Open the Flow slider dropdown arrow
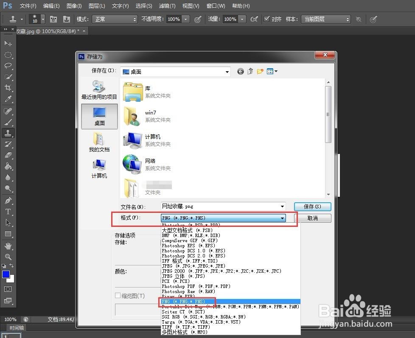415x338 pixels. tap(242, 19)
